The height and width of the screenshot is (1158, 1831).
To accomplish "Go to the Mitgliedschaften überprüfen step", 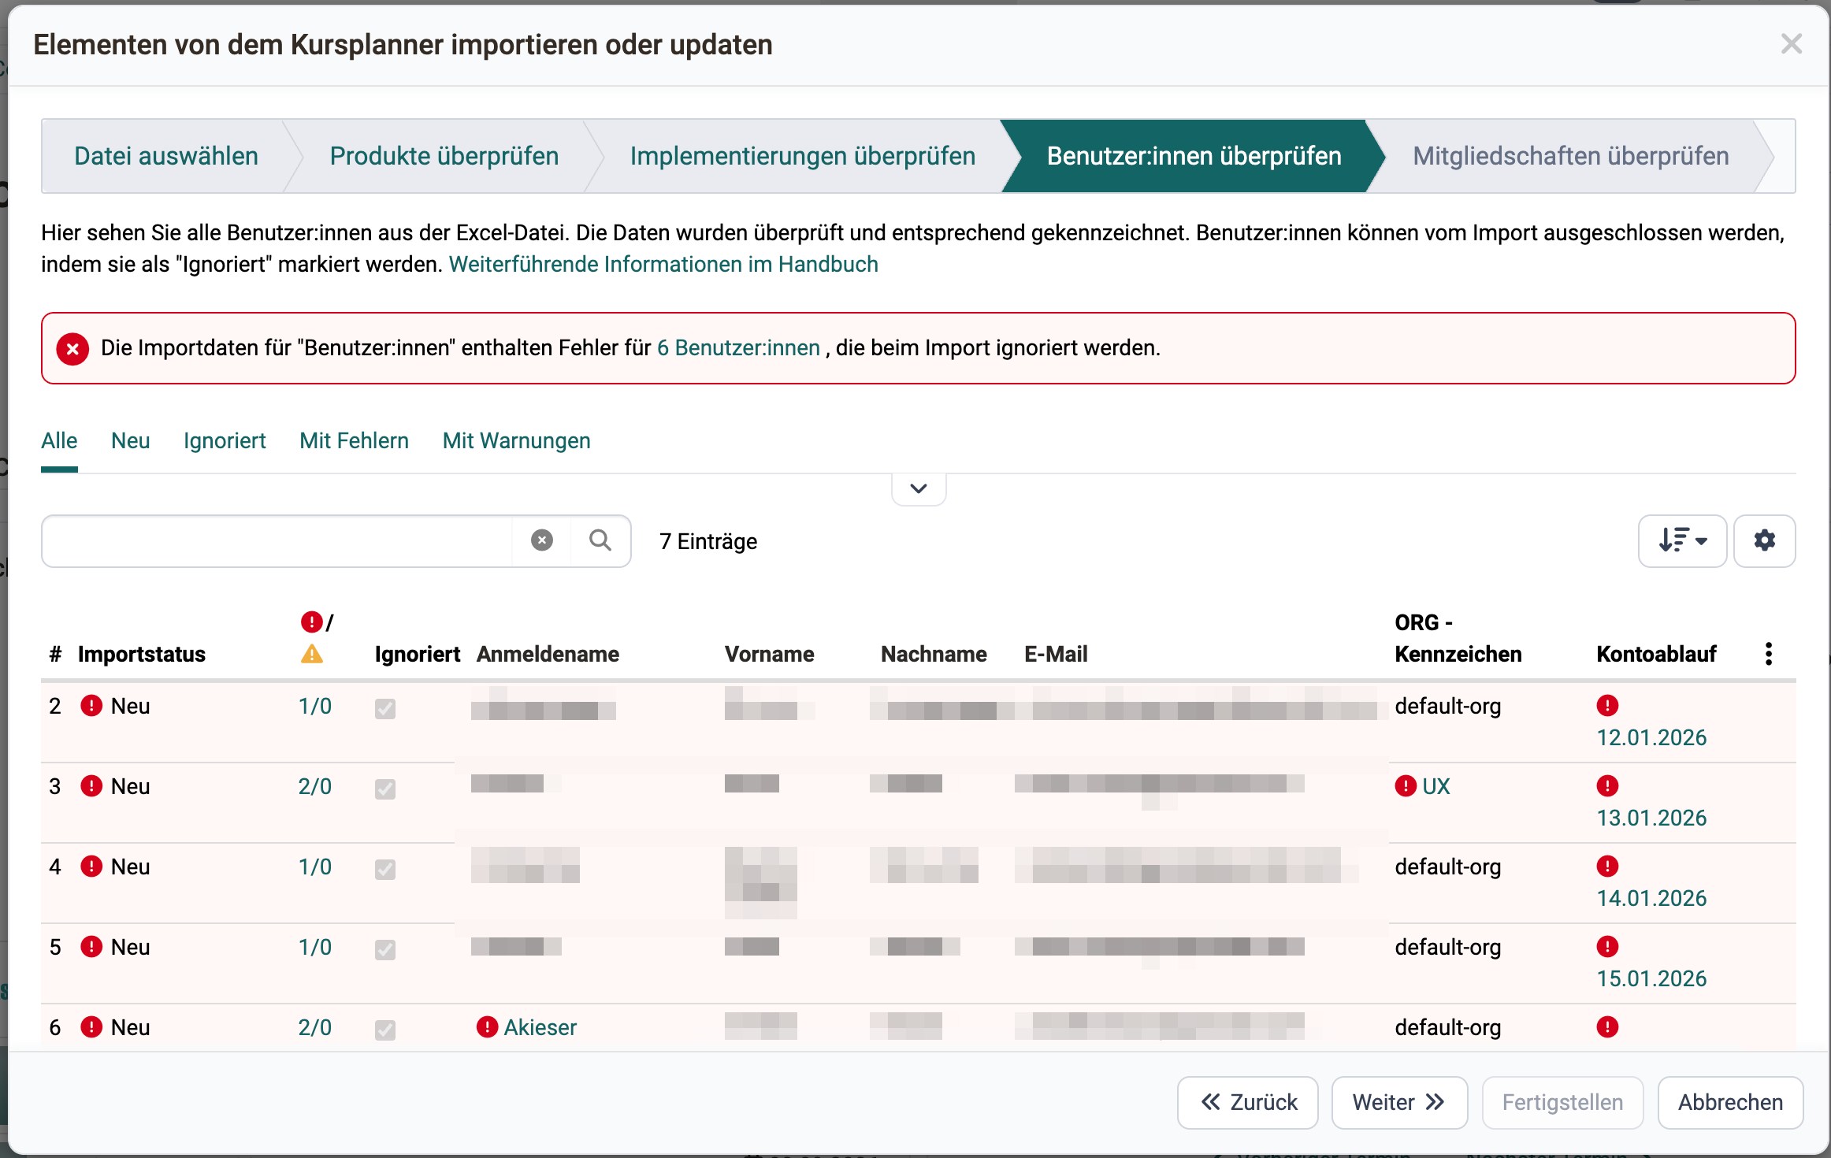I will (1570, 156).
